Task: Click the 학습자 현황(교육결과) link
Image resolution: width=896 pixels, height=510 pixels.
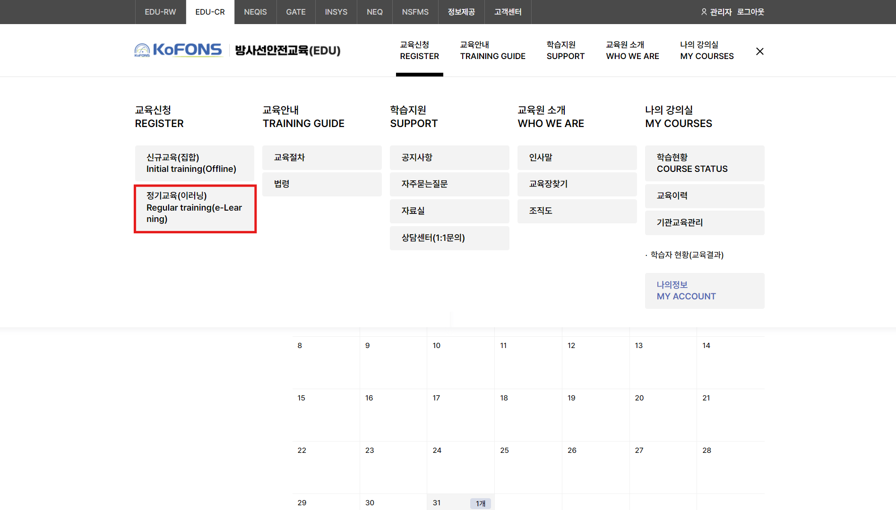Action: click(687, 255)
